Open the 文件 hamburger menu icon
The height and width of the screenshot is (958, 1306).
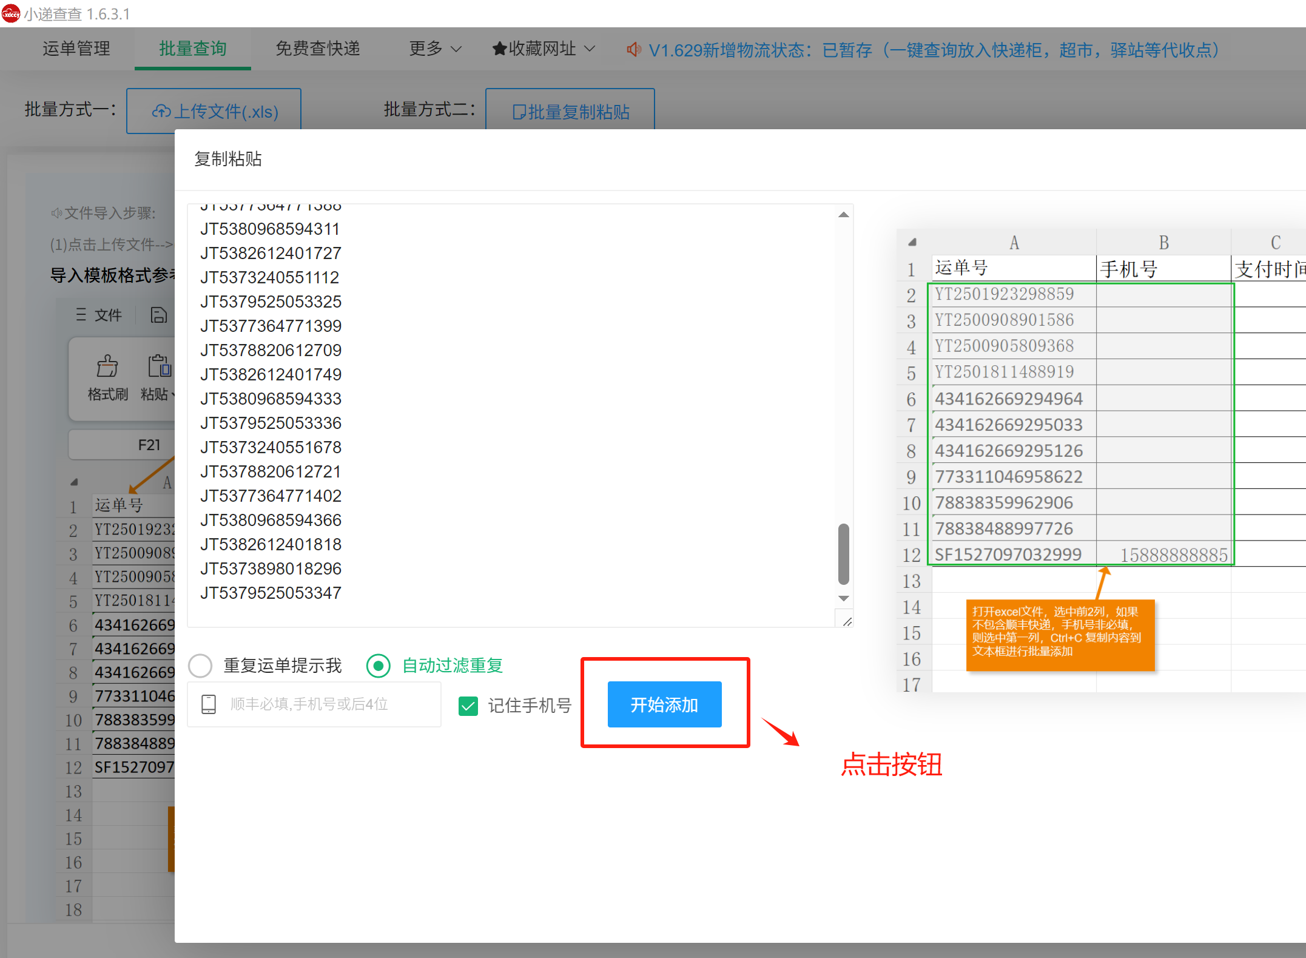(82, 315)
